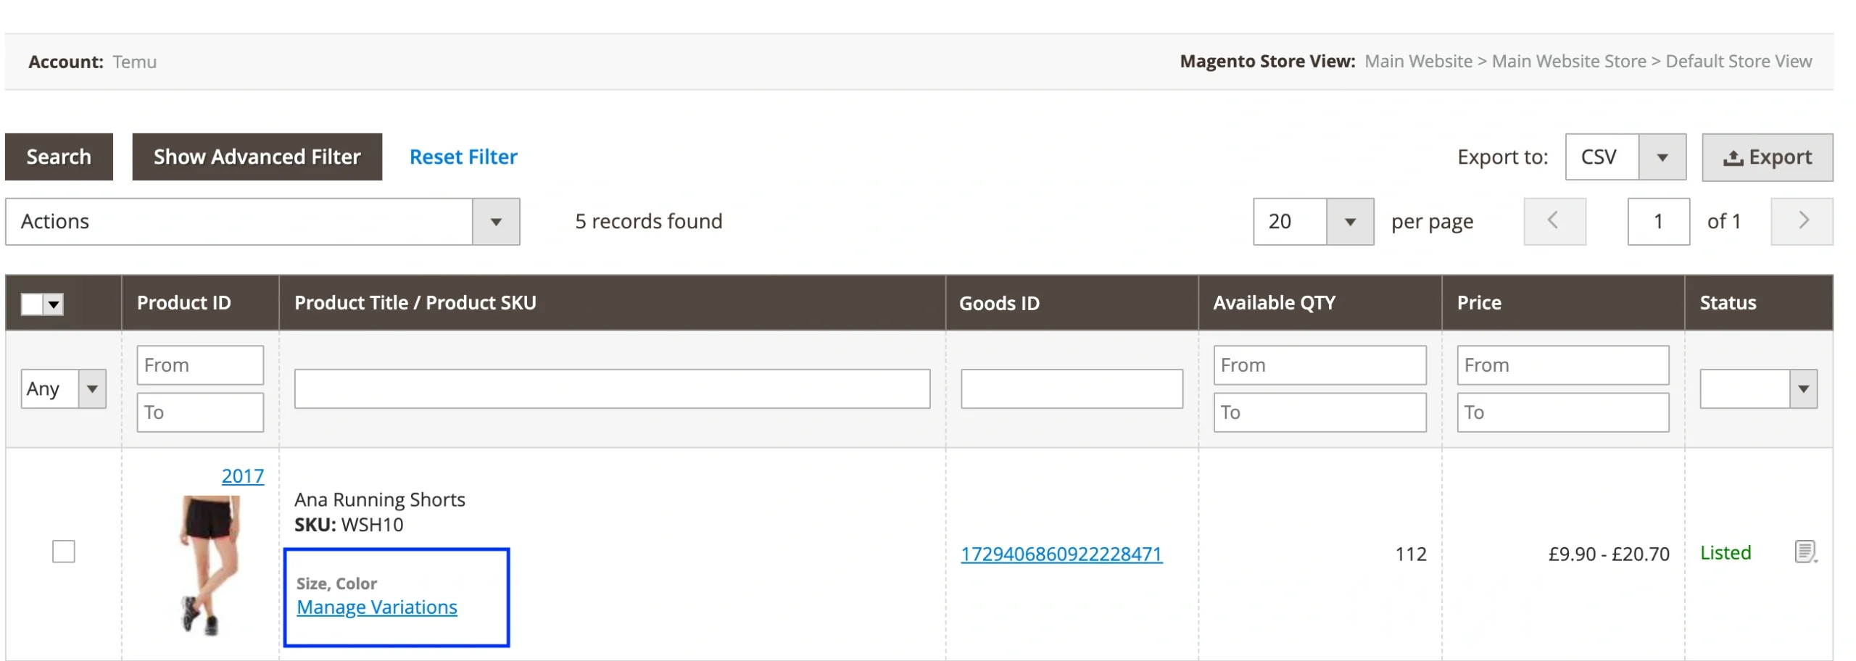Click the log icon beside Listed status
Viewport: 1856px width, 661px height.
click(1804, 552)
